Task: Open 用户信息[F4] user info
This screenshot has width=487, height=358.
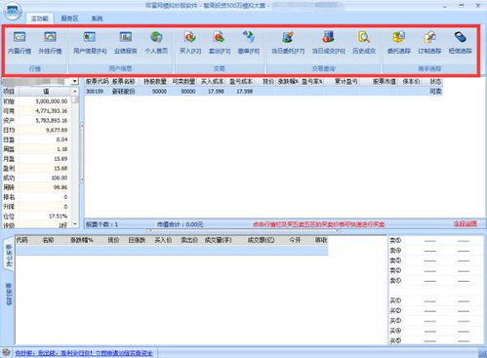Action: [90, 42]
